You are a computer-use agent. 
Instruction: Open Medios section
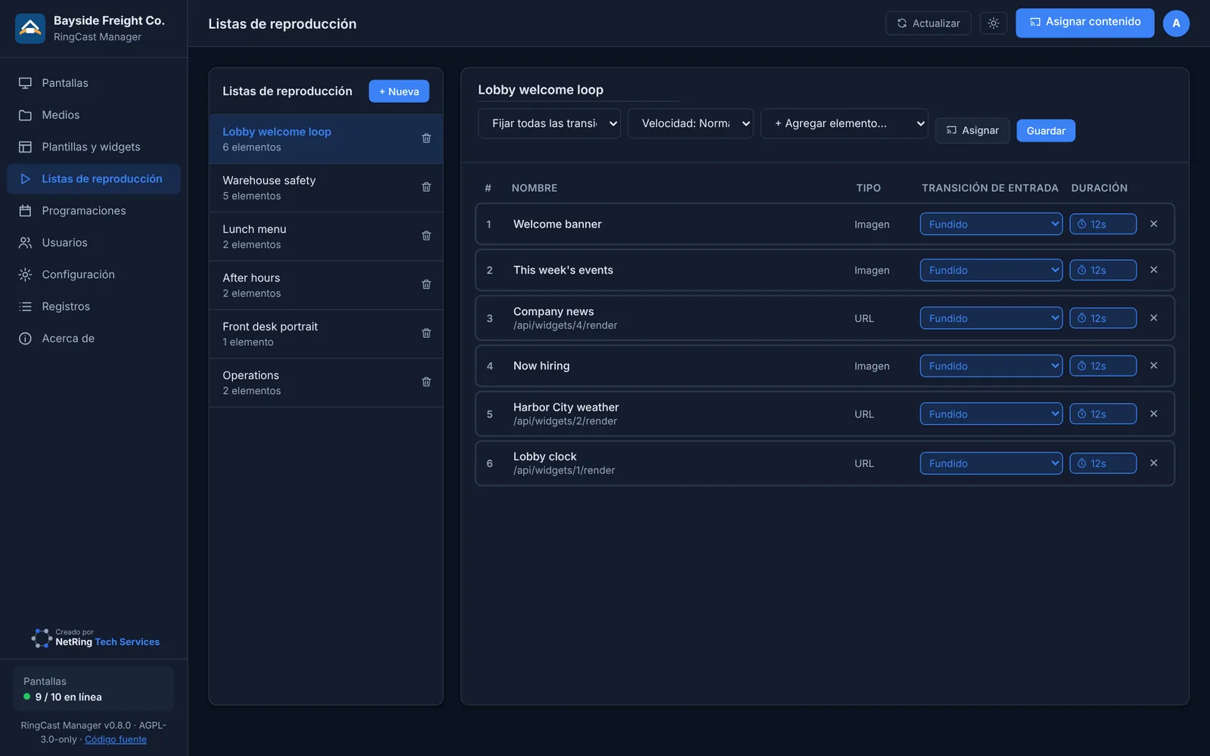tap(94, 115)
